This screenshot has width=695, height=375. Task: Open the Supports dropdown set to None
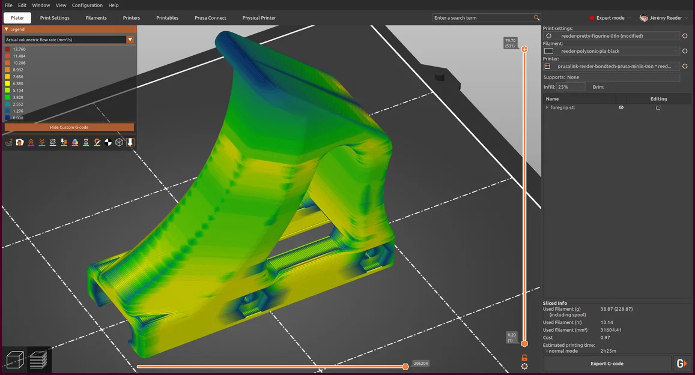click(622, 77)
